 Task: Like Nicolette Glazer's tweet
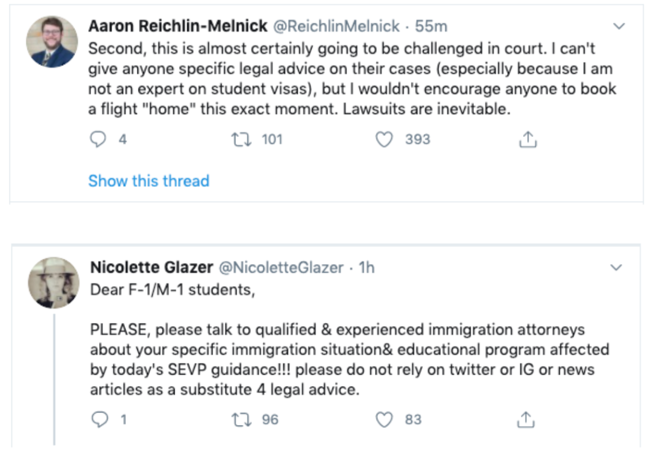pyautogui.click(x=384, y=420)
